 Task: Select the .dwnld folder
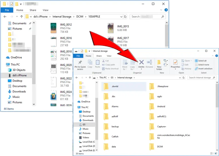point(124,86)
